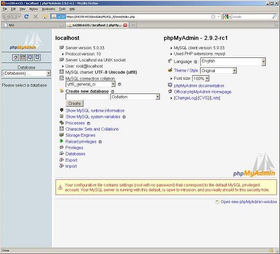Open the Database dropdown in sidebar
The height and width of the screenshot is (254, 280).
(x=26, y=73)
